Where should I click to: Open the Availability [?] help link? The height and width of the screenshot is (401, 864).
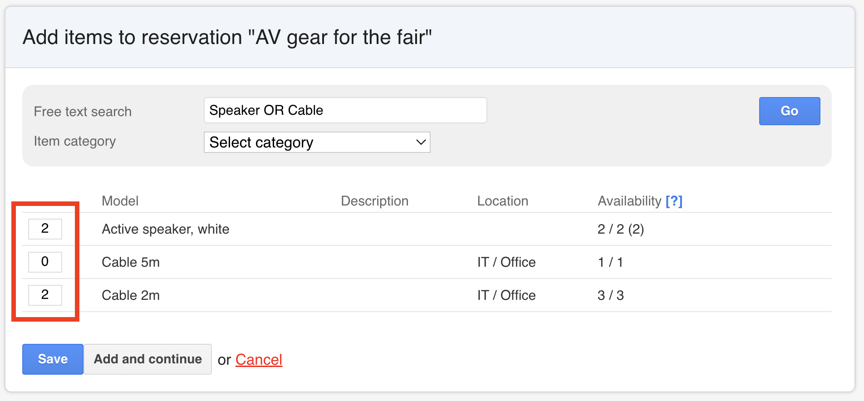click(x=674, y=201)
